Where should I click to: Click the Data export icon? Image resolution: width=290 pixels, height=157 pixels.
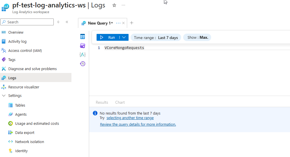click(x=11, y=133)
